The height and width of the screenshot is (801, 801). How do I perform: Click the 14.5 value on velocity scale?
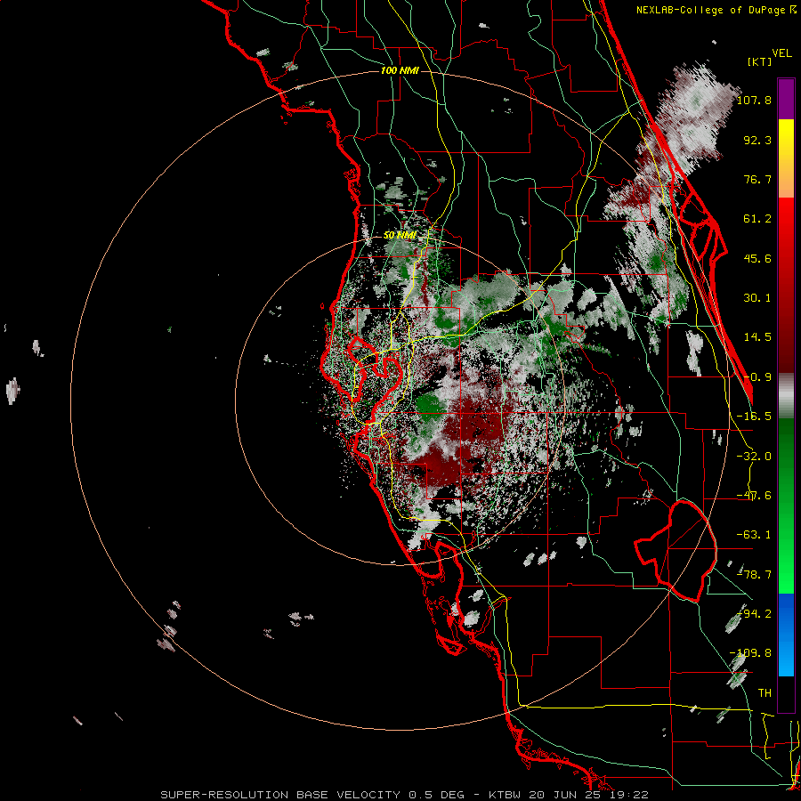tap(757, 337)
